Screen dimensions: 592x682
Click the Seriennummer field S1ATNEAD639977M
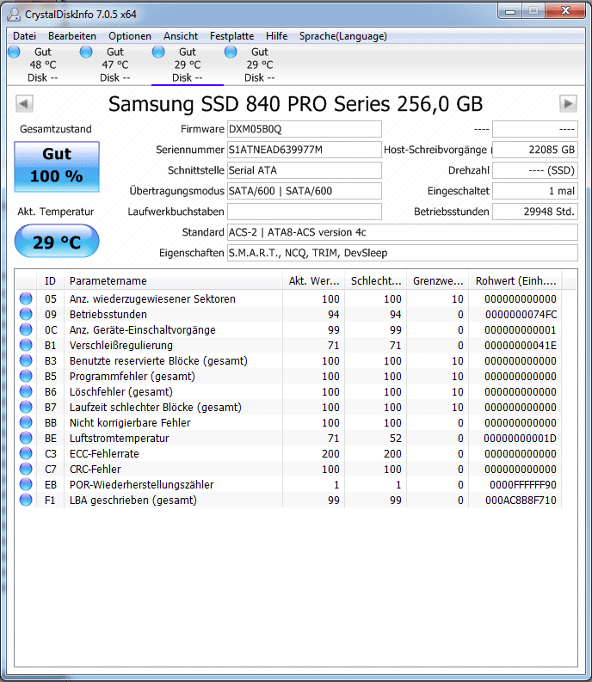click(x=305, y=150)
